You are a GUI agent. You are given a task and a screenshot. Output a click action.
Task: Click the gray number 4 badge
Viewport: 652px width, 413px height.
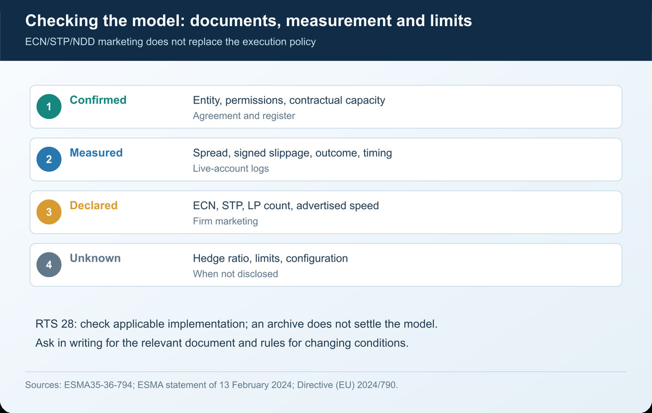tap(49, 265)
